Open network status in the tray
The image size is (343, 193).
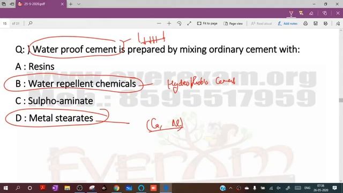click(271, 188)
